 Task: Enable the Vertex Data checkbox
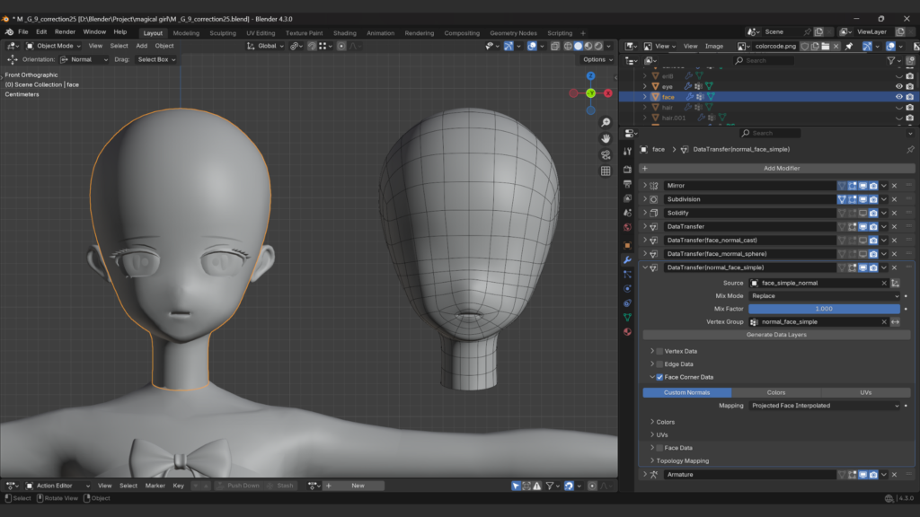659,351
